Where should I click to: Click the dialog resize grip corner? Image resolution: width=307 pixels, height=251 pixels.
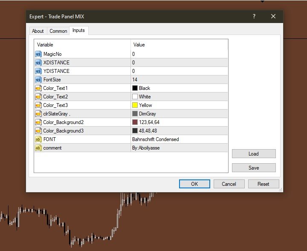[x=281, y=190]
